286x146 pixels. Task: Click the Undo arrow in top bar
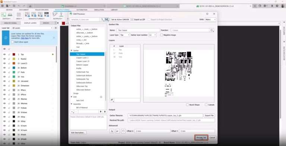[19, 6]
